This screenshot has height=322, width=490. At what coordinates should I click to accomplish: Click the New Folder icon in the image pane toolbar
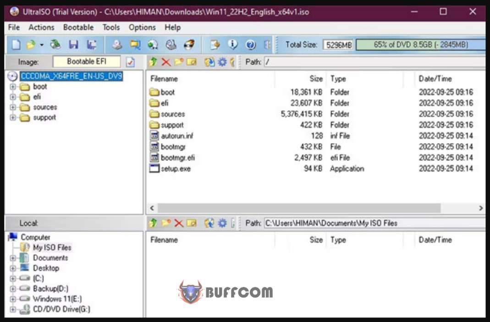[179, 62]
